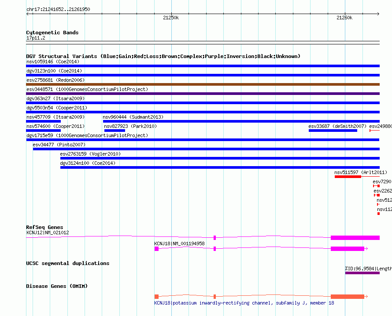Select the nsv960444 (Sudmant2013) variant
Viewport: 392px width, 316px height.
coord(241,121)
